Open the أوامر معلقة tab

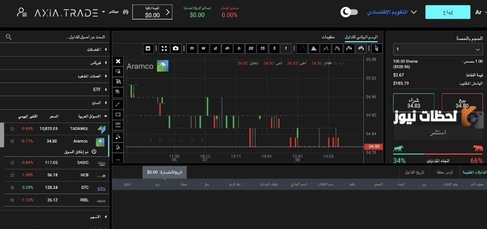446,172
